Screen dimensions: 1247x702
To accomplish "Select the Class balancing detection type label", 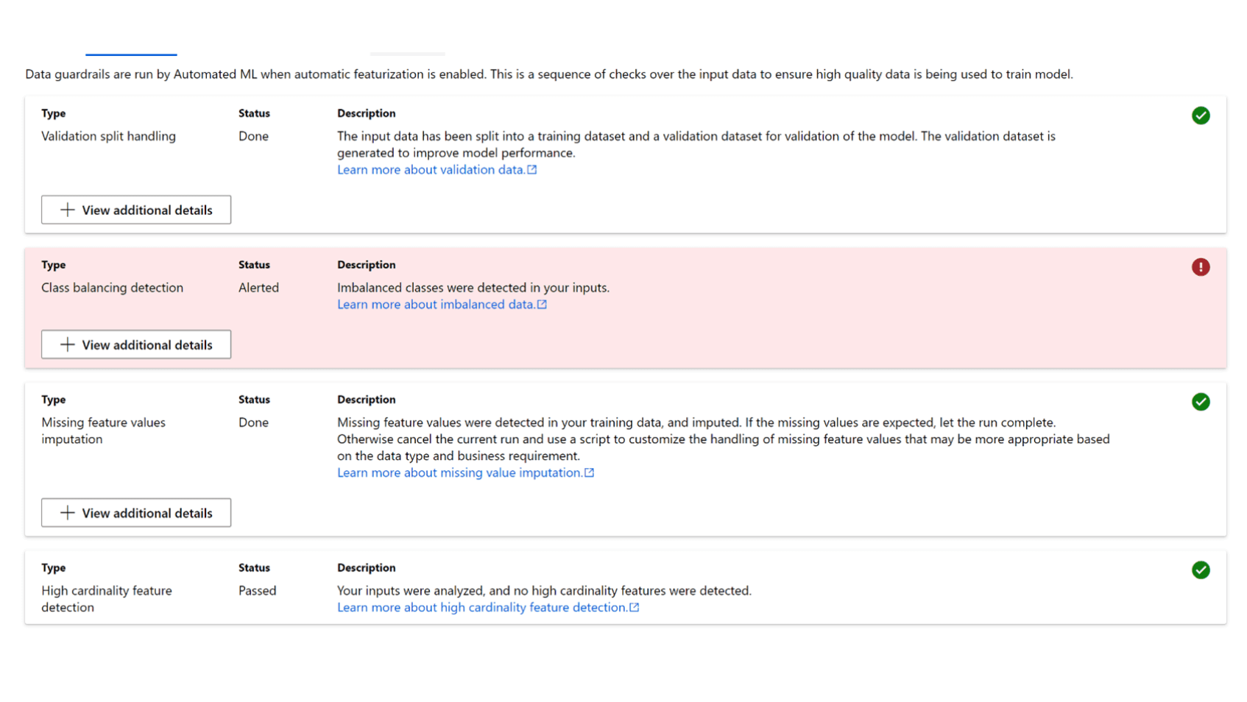I will (x=112, y=288).
